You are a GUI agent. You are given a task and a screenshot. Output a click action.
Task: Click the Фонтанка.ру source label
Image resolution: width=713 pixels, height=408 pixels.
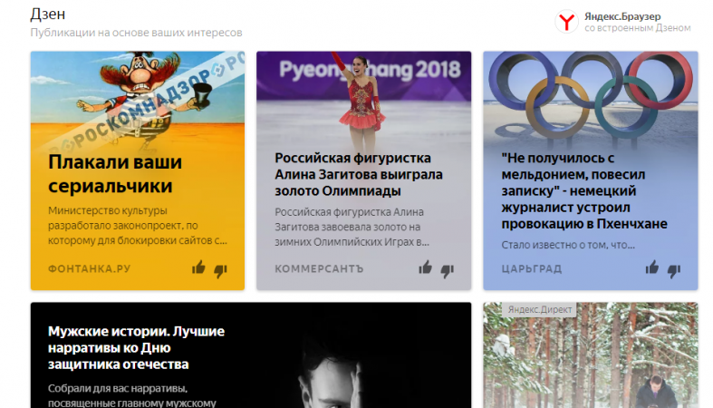coord(89,268)
